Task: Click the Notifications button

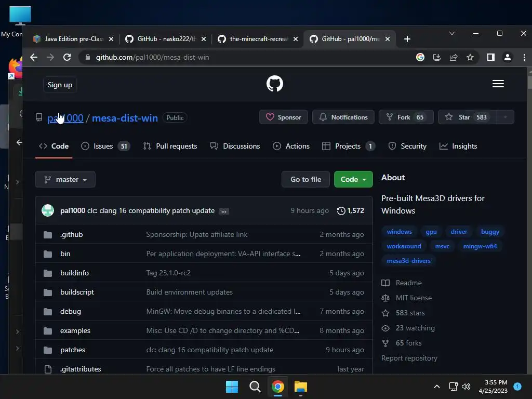Action: point(343,117)
